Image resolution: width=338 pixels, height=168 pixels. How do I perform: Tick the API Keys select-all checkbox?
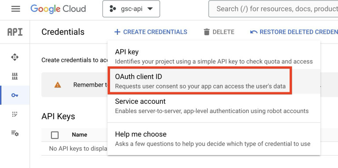tap(55, 135)
